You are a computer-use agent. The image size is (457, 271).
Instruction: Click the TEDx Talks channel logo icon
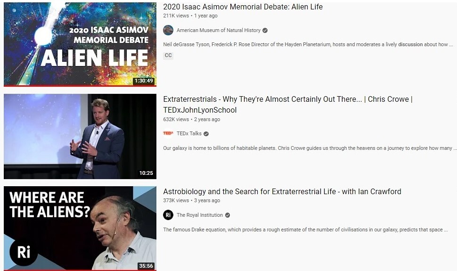pyautogui.click(x=168, y=133)
